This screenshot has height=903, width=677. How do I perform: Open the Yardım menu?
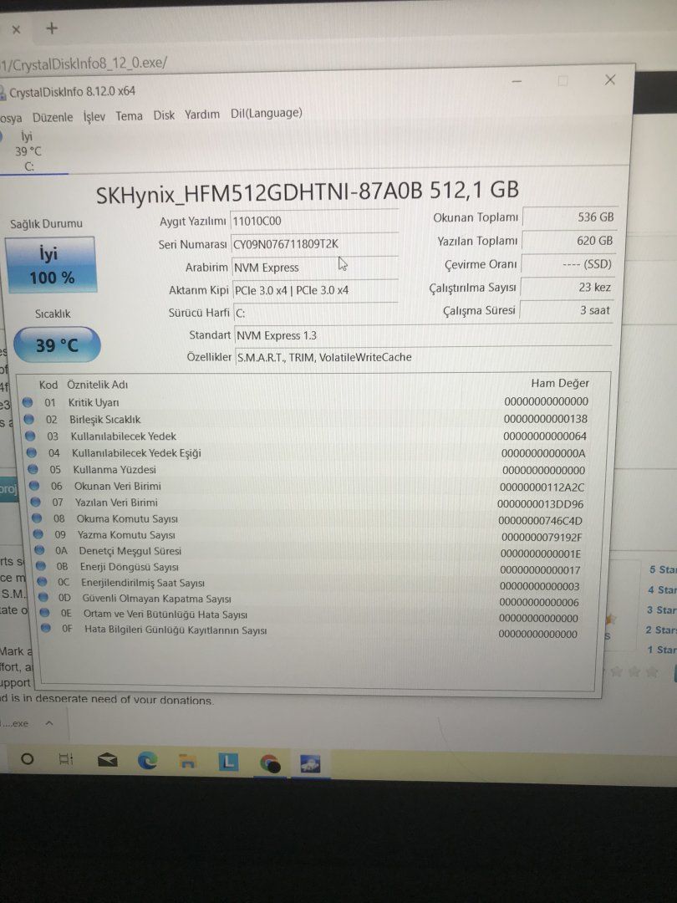[202, 114]
